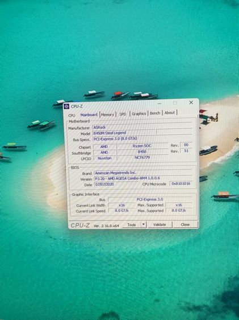
Task: Select the BIOS version field
Action: 143,178
